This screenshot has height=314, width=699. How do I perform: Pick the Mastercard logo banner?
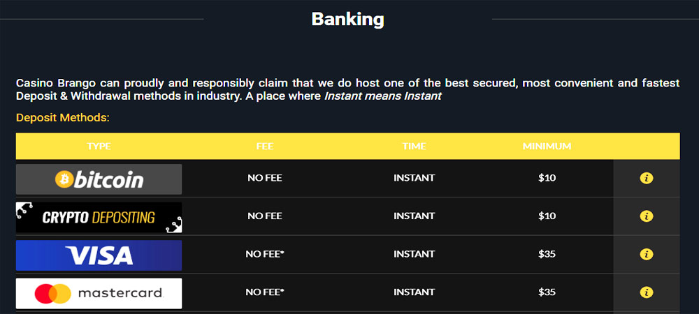[x=99, y=294]
